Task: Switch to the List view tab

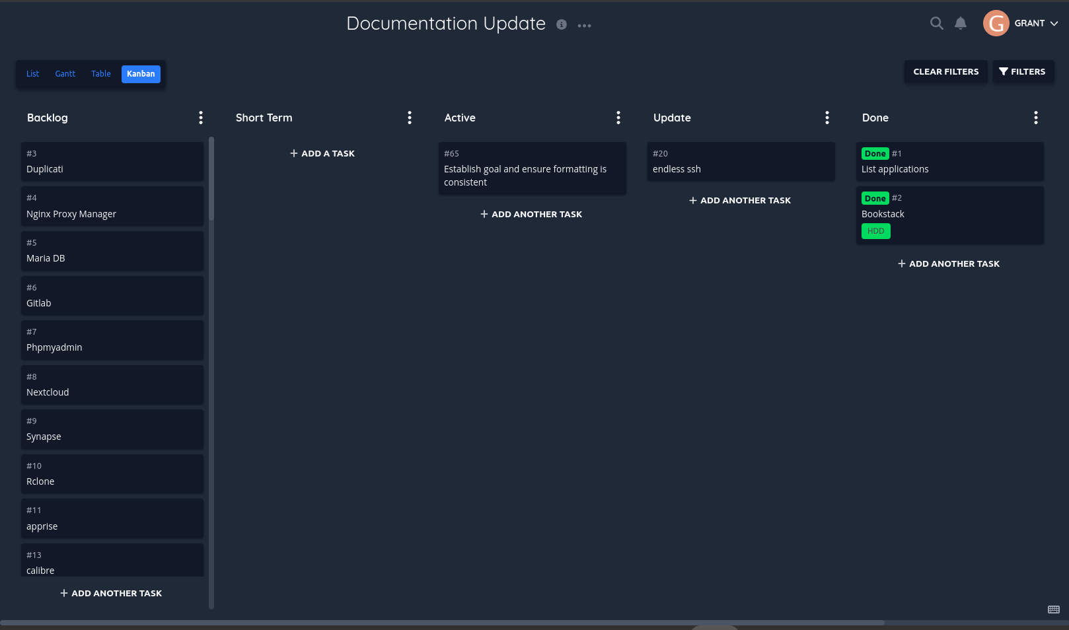Action: click(32, 74)
